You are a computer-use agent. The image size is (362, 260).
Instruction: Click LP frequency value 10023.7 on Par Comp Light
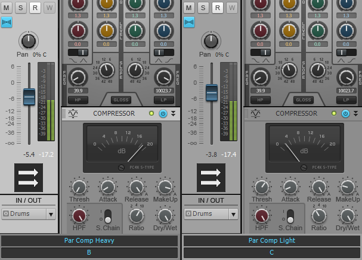tap(346, 91)
